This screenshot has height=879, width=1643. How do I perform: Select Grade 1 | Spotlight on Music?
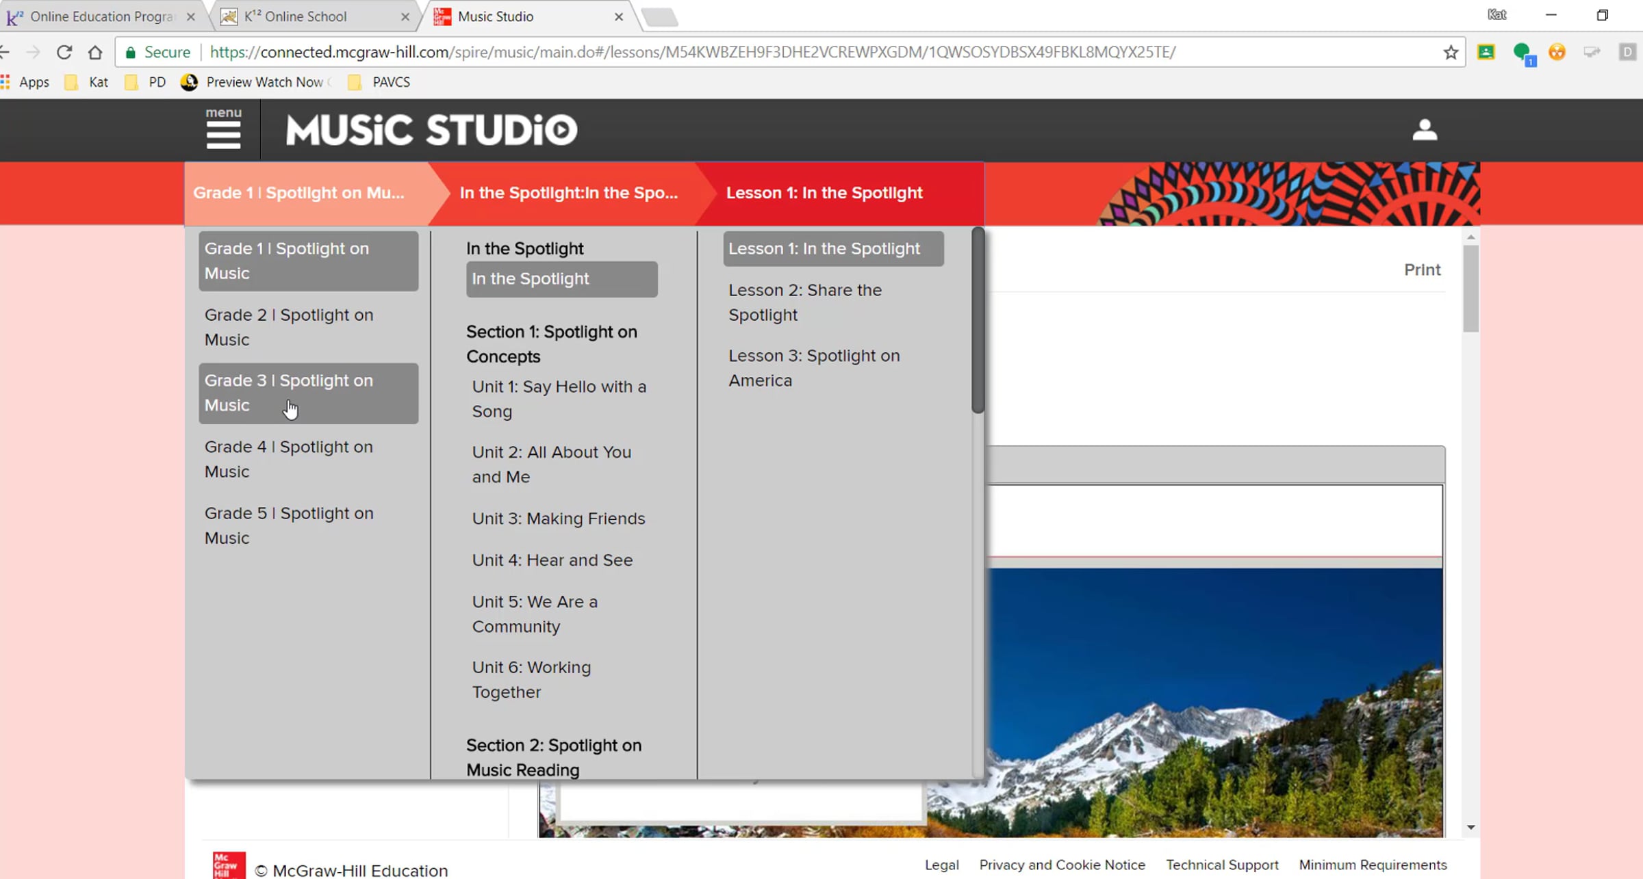(x=308, y=261)
